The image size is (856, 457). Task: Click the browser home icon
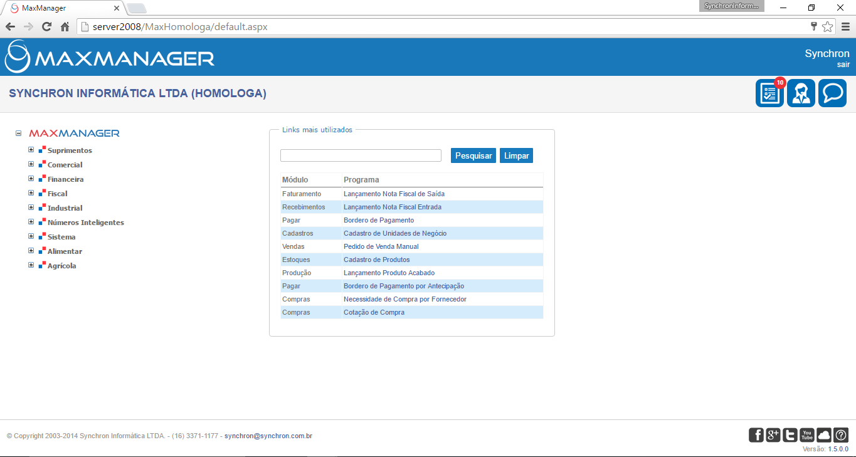point(65,27)
